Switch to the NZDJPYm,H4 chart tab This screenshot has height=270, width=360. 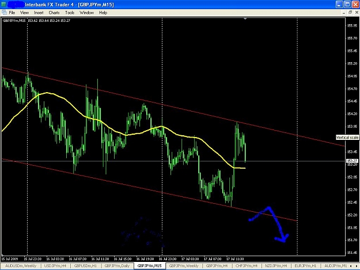coord(276,266)
